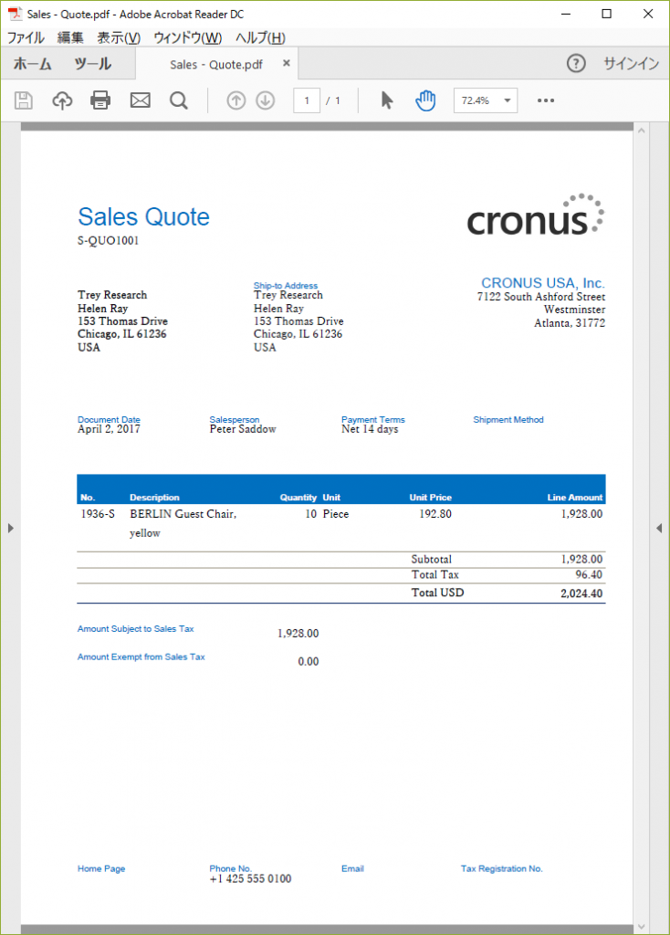Image resolution: width=670 pixels, height=935 pixels.
Task: Click the vertical scrollbar up arrow
Action: (642, 130)
